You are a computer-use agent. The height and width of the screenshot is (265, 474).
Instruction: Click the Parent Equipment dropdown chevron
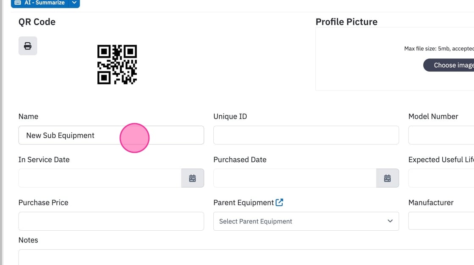(x=390, y=221)
